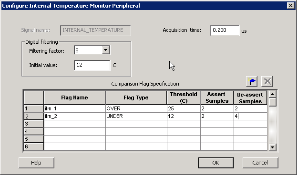Click empty Flag Name cell in row 3

click(x=75, y=124)
